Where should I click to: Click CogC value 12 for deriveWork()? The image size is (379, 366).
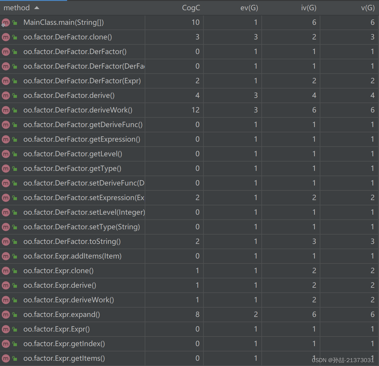pos(195,110)
